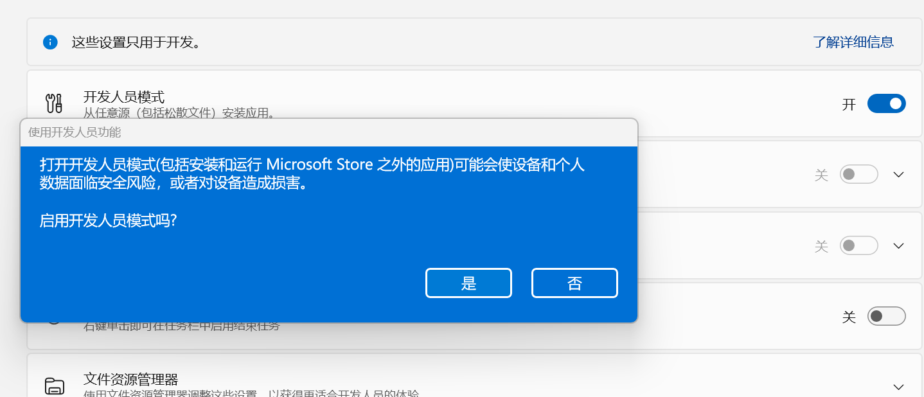Turn off the 开发人员模式 toggle
Screen dimensions: 924x397
(x=886, y=103)
